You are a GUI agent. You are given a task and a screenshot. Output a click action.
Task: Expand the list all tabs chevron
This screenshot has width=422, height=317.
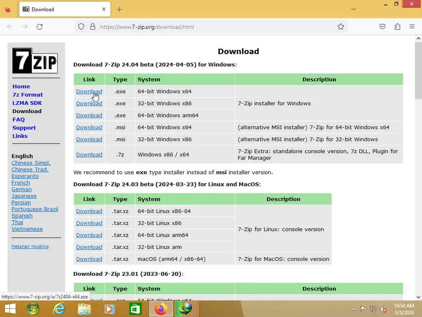tap(354, 9)
